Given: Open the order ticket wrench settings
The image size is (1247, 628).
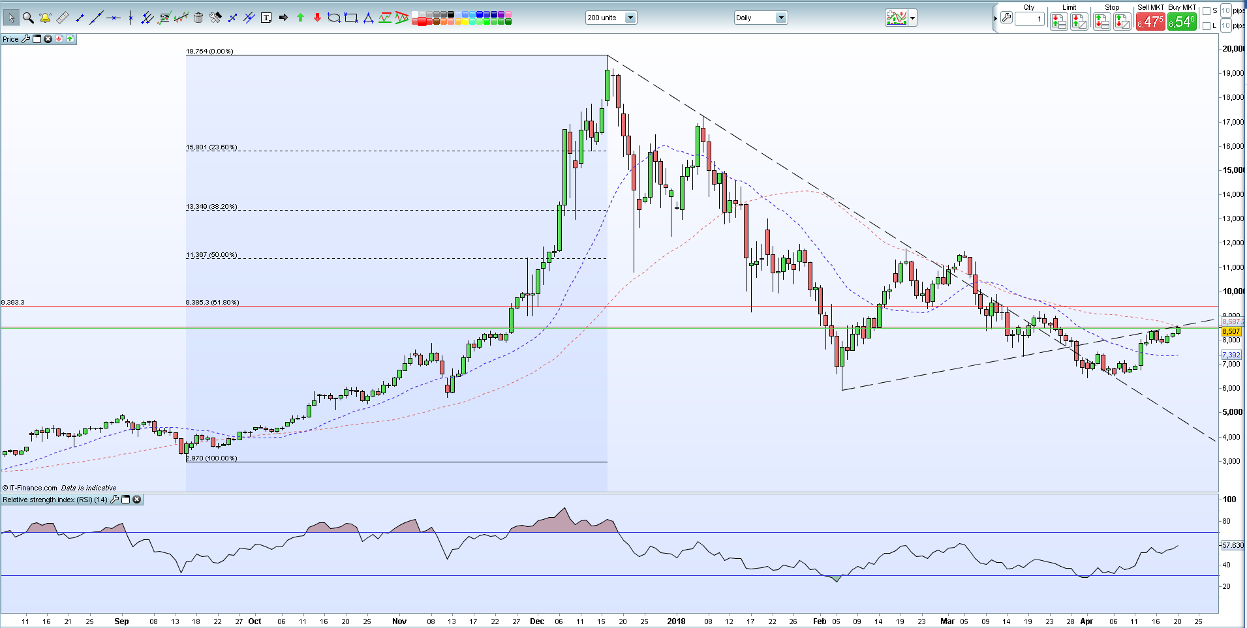Looking at the screenshot, I should pyautogui.click(x=1006, y=18).
